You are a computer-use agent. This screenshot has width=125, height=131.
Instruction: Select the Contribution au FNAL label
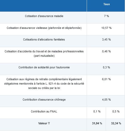pos(44,111)
